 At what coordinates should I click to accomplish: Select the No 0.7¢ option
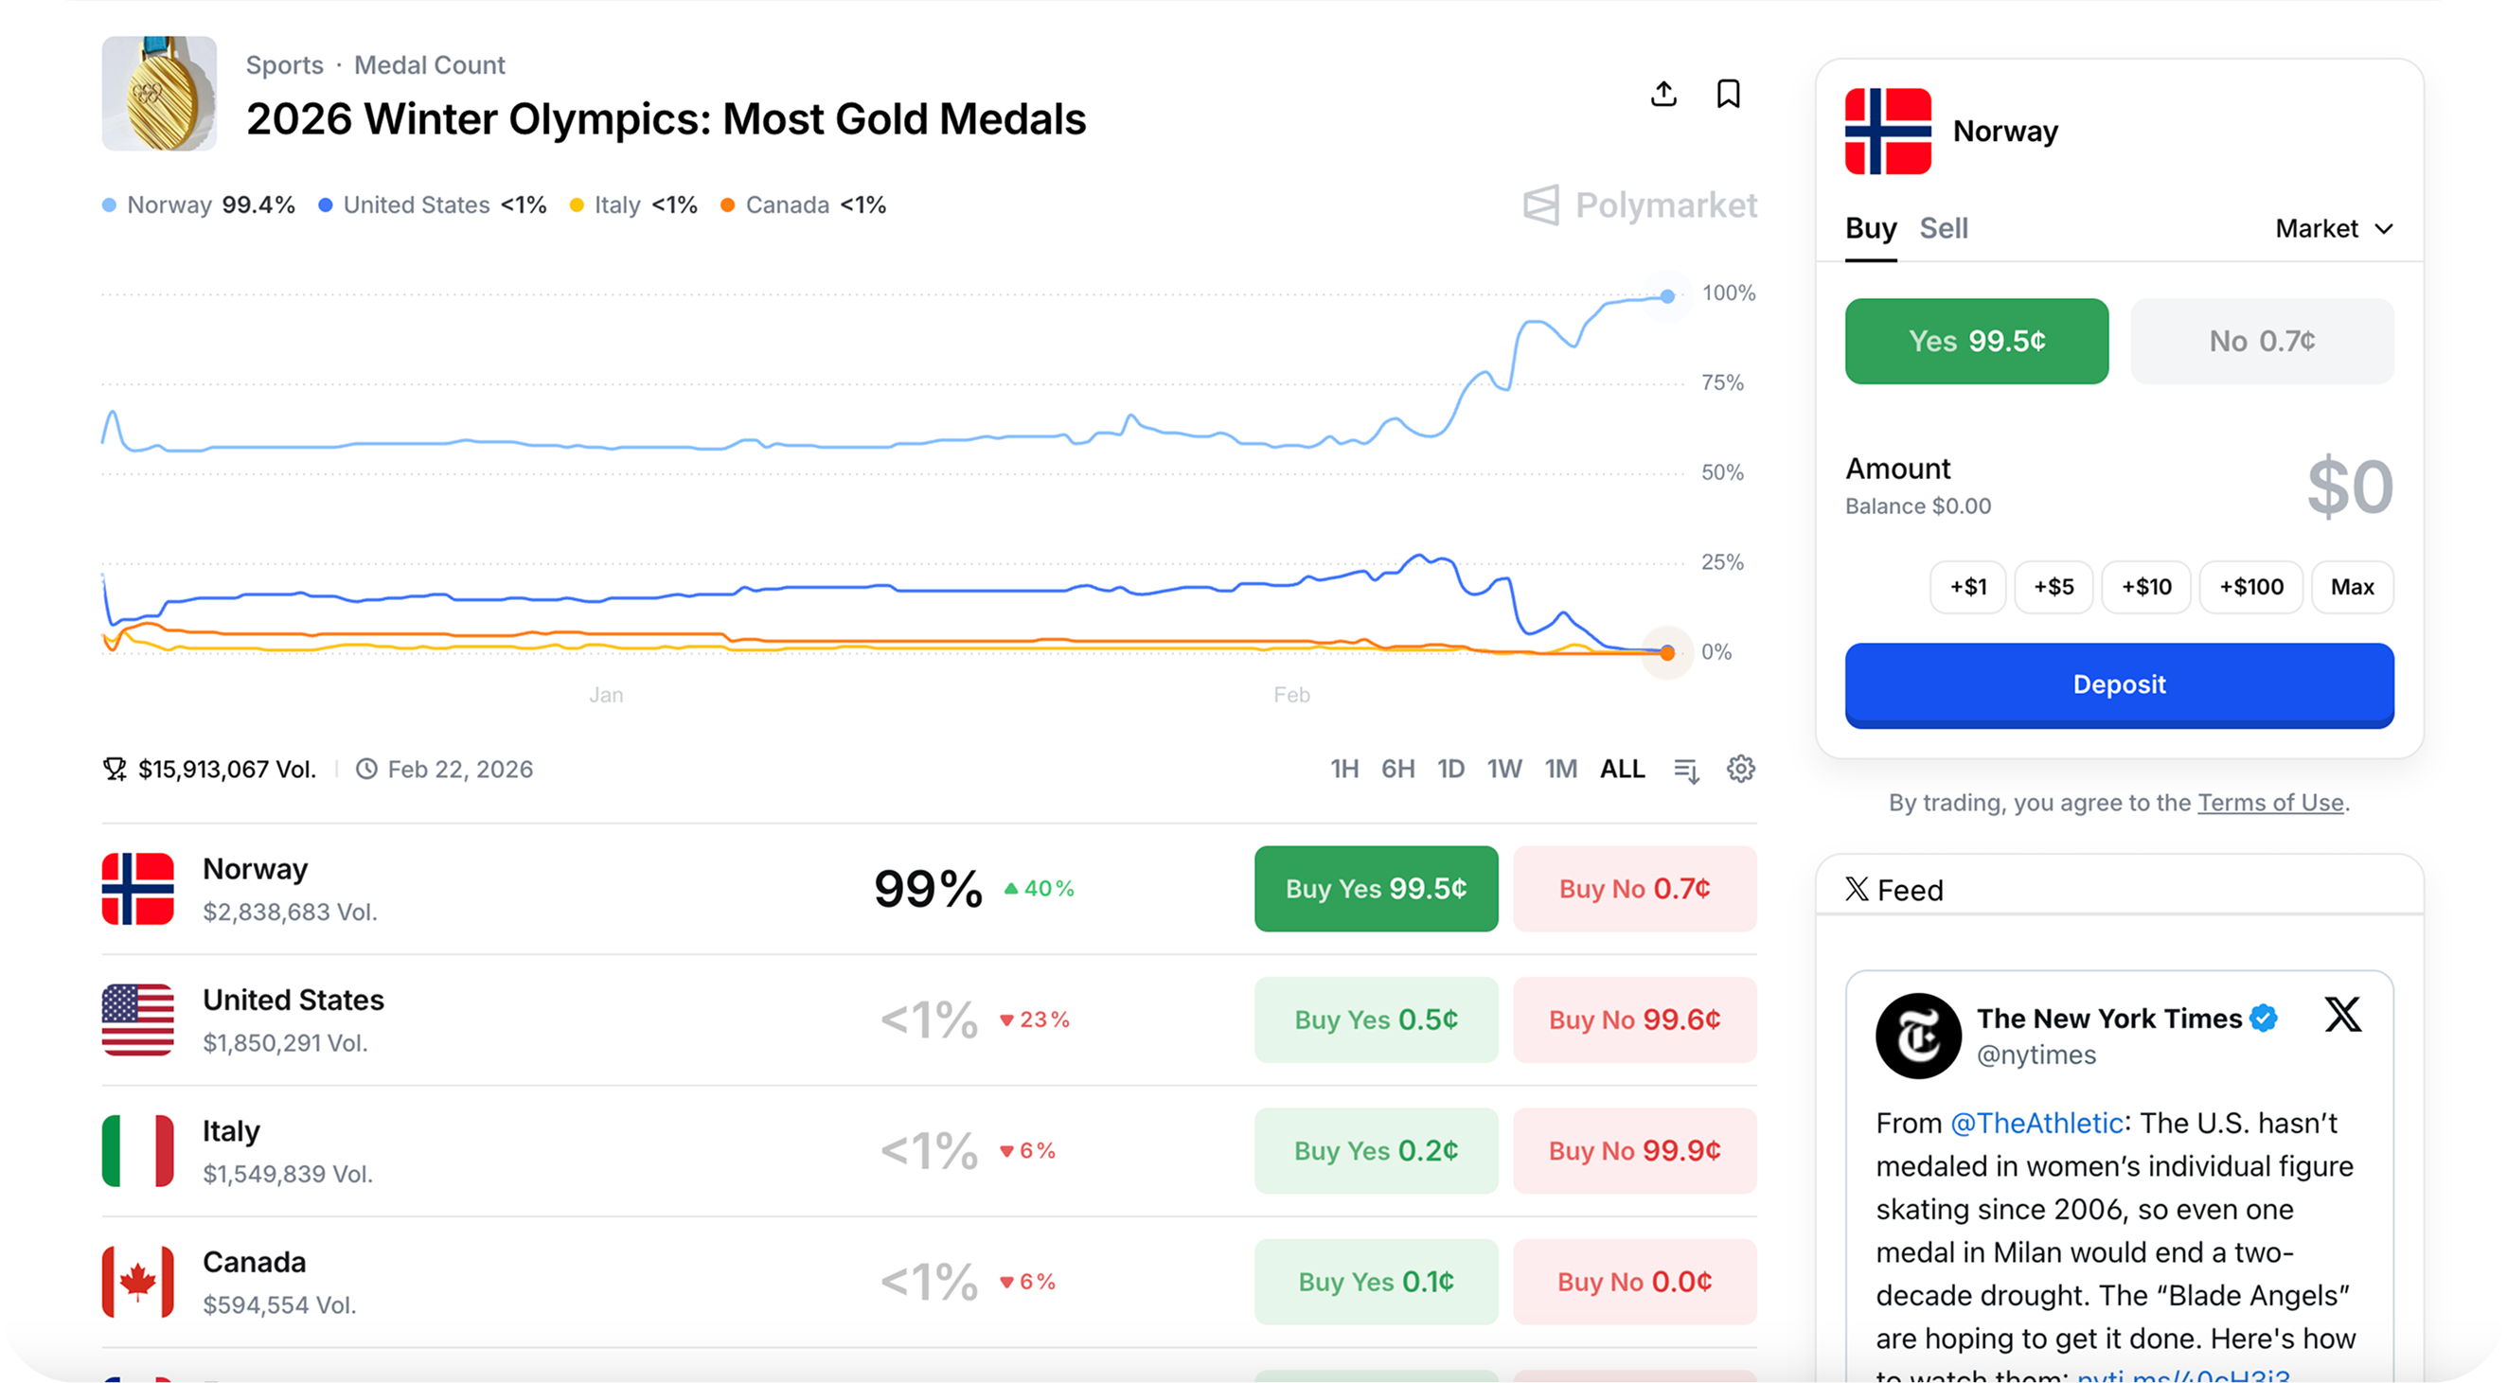coord(2262,341)
